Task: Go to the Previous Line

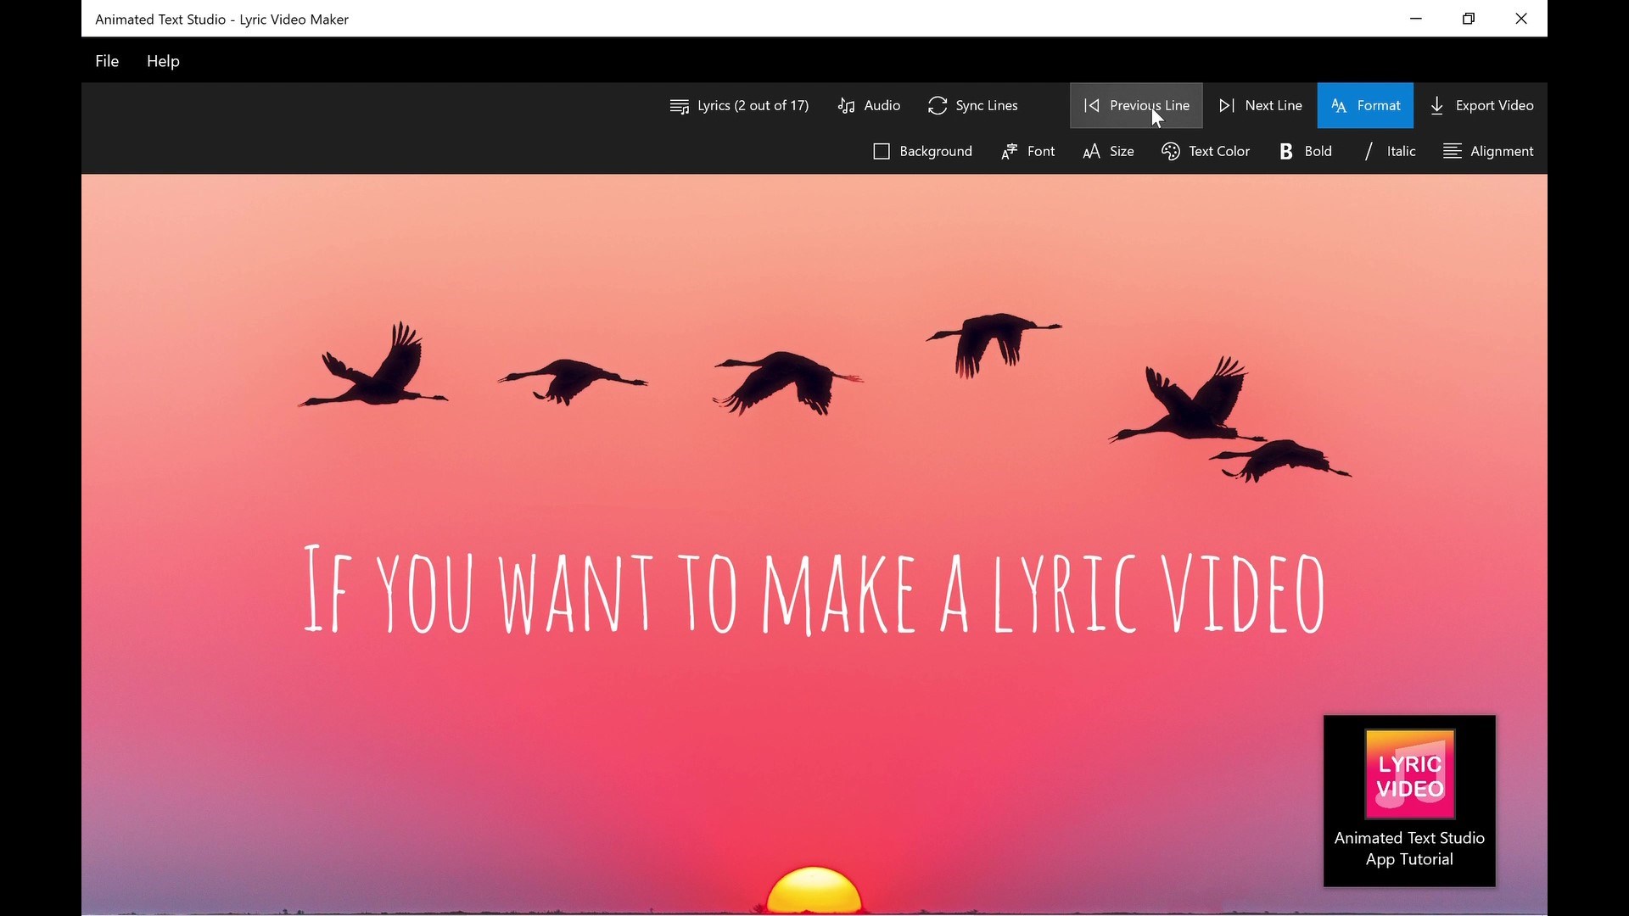Action: [1136, 105]
